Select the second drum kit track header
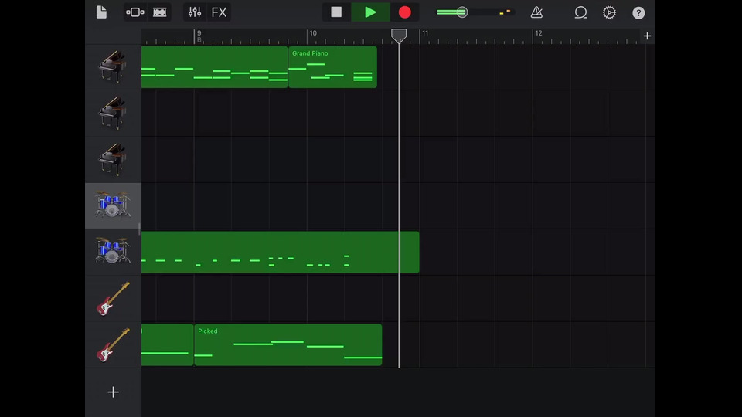 (x=113, y=252)
